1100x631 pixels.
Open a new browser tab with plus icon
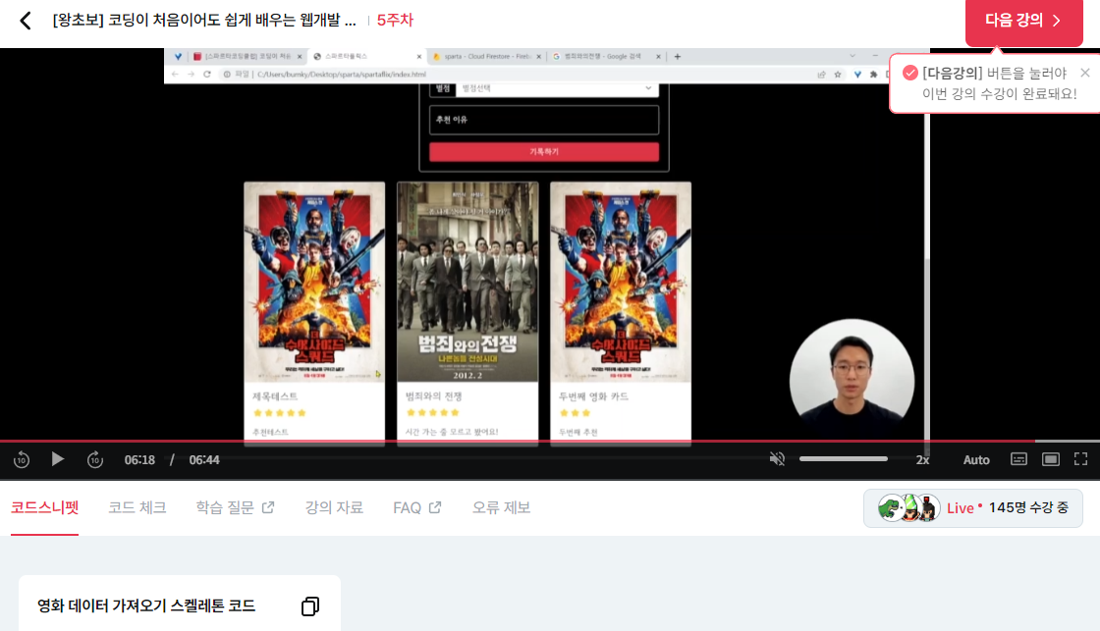point(677,57)
